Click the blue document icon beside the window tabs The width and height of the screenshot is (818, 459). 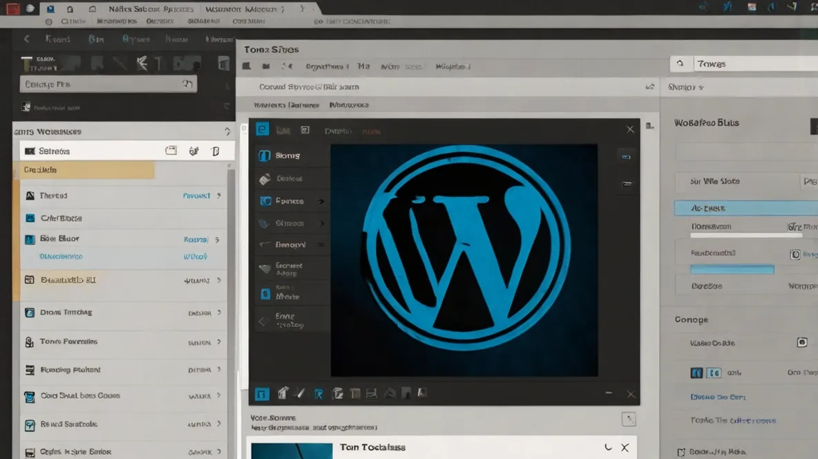[50, 8]
